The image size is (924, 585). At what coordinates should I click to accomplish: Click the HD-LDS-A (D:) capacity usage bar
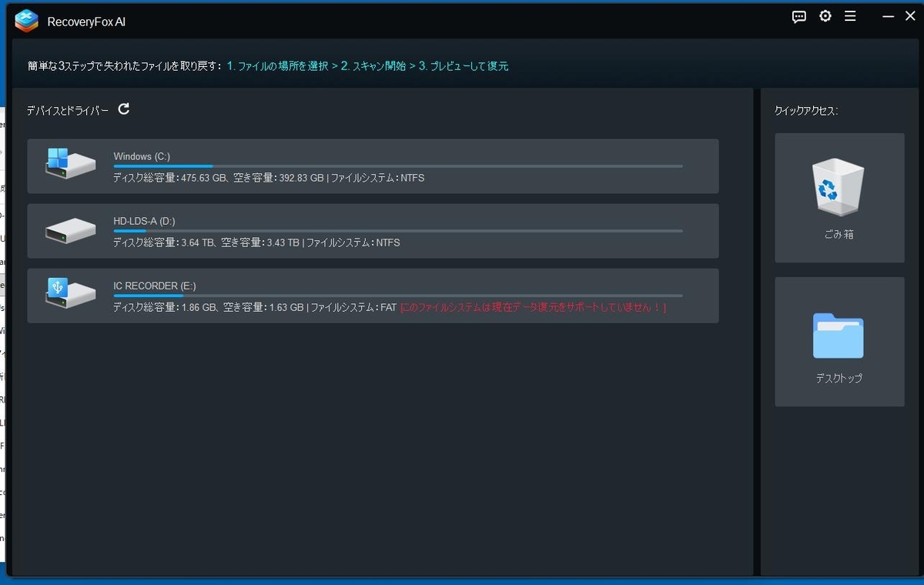(x=398, y=231)
